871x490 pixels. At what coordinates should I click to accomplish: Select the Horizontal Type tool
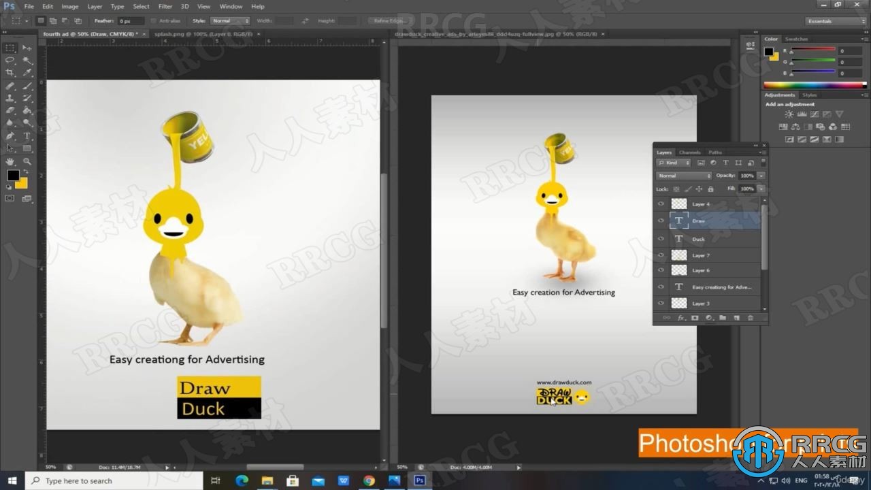(27, 136)
